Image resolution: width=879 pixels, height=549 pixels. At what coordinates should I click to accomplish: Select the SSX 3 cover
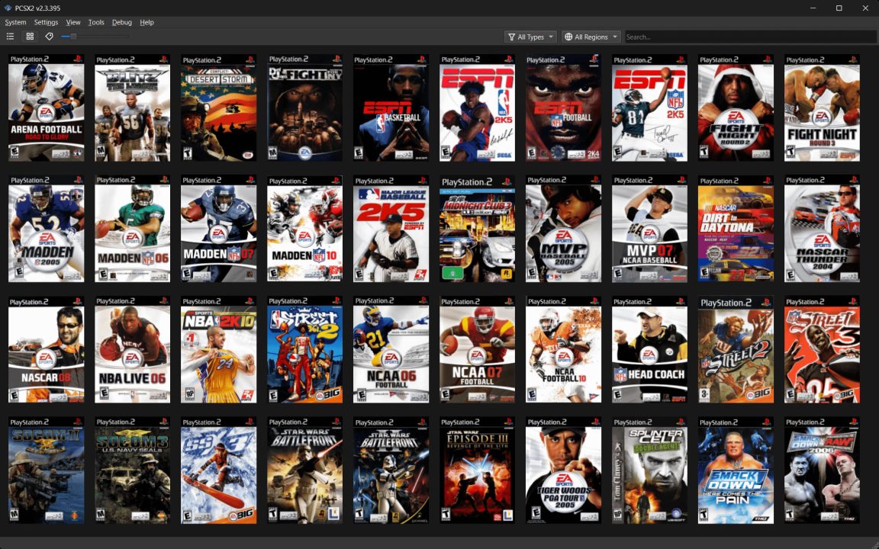click(219, 470)
